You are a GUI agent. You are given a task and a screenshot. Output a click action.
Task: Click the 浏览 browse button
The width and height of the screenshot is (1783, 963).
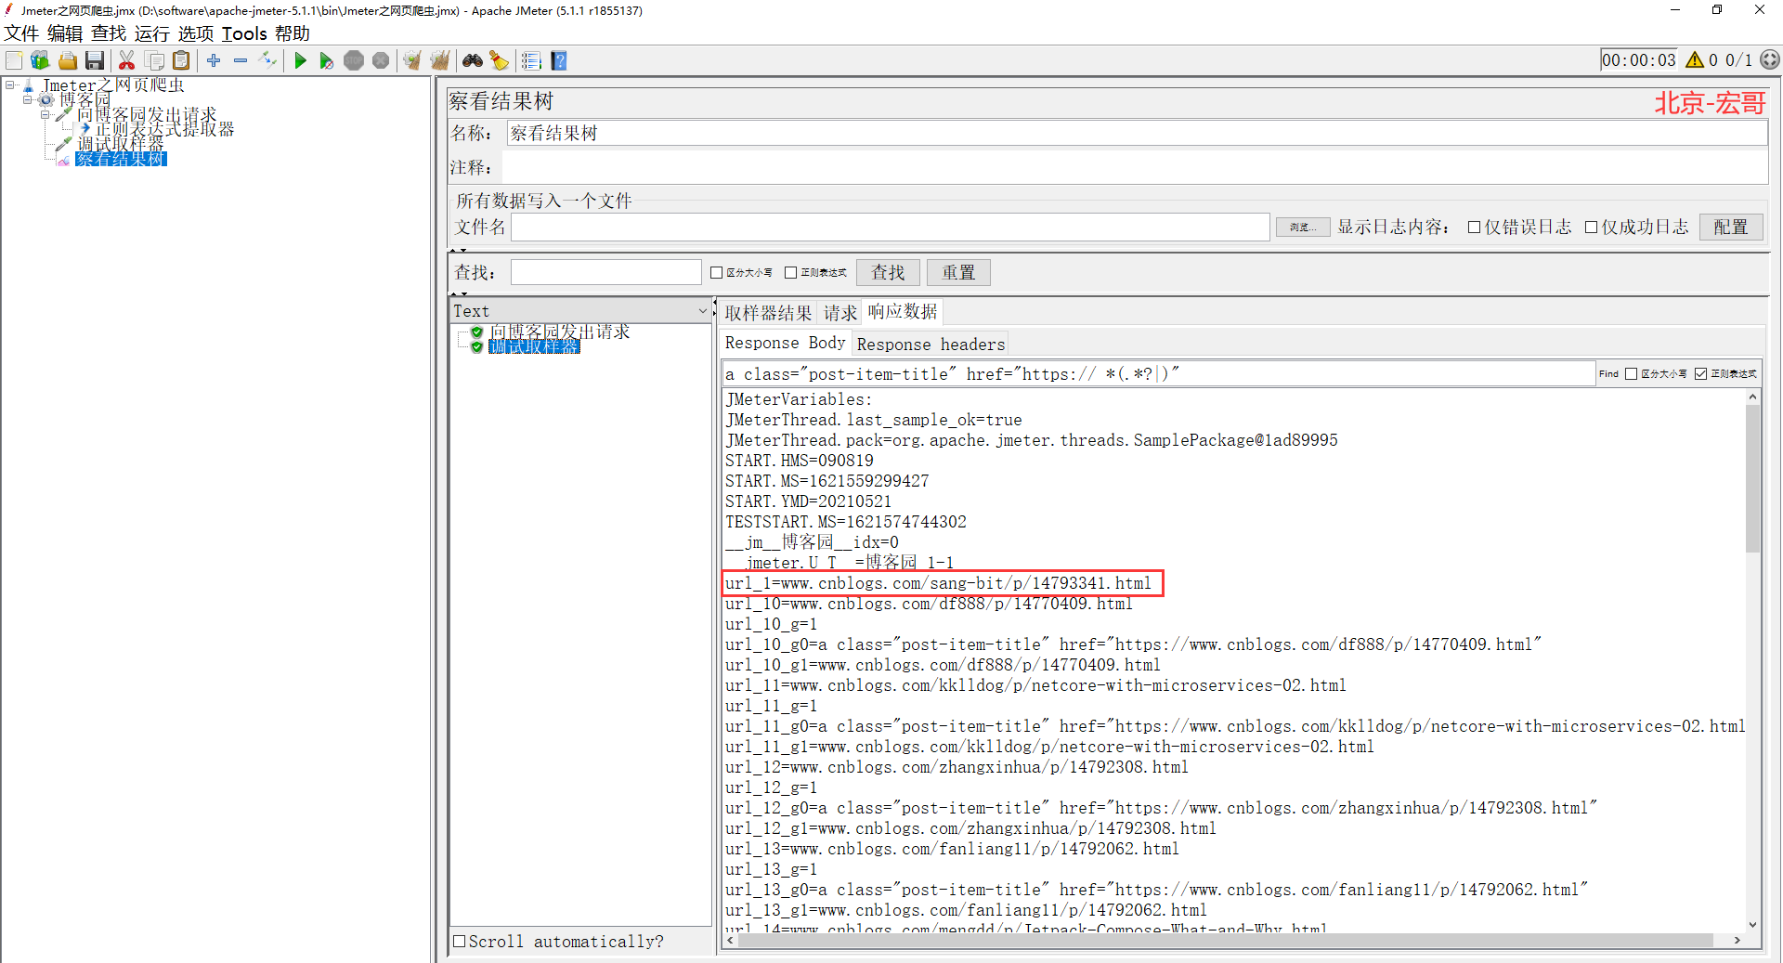[x=1302, y=228]
